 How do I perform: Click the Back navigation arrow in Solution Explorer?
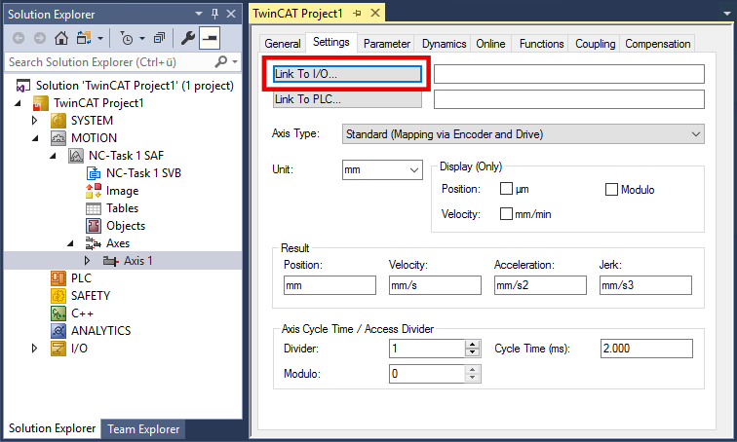[19, 39]
